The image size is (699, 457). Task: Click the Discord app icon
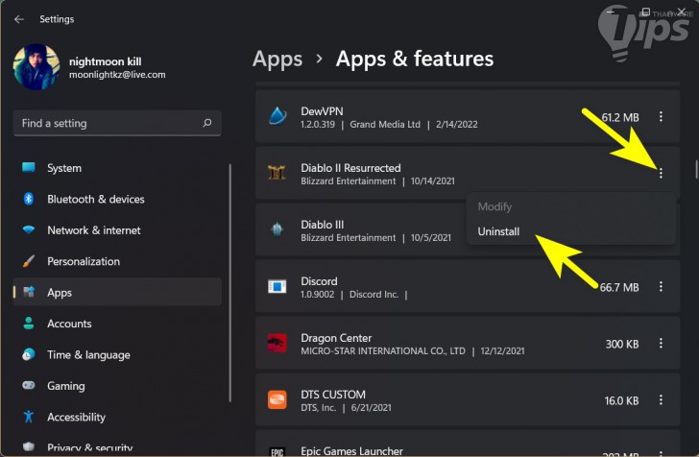point(277,286)
